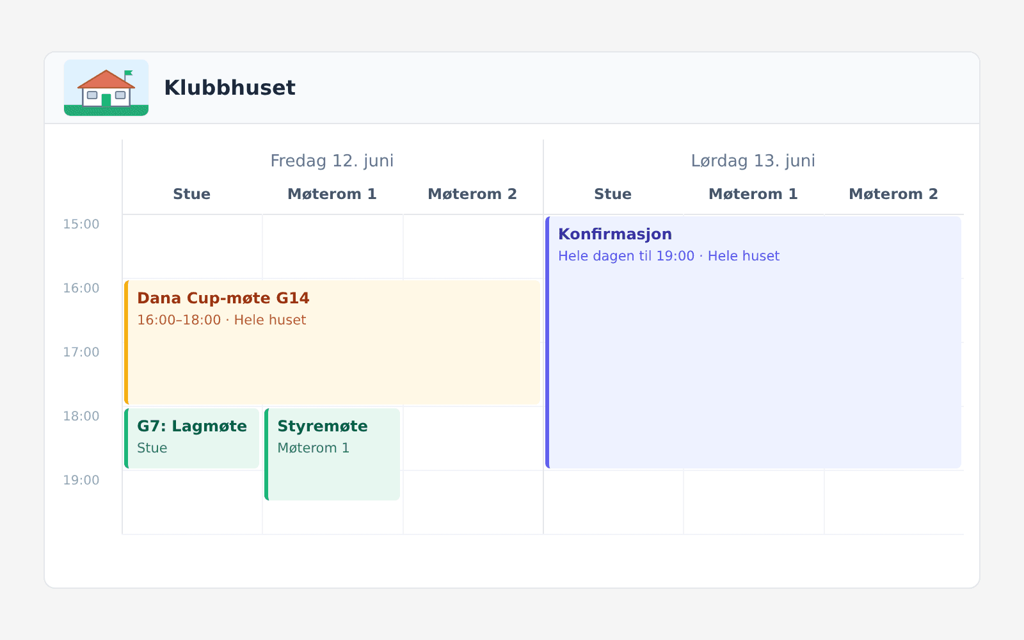This screenshot has height=640, width=1024.
Task: Open the Dana Cup-møte G14 booking
Action: tap(332, 342)
